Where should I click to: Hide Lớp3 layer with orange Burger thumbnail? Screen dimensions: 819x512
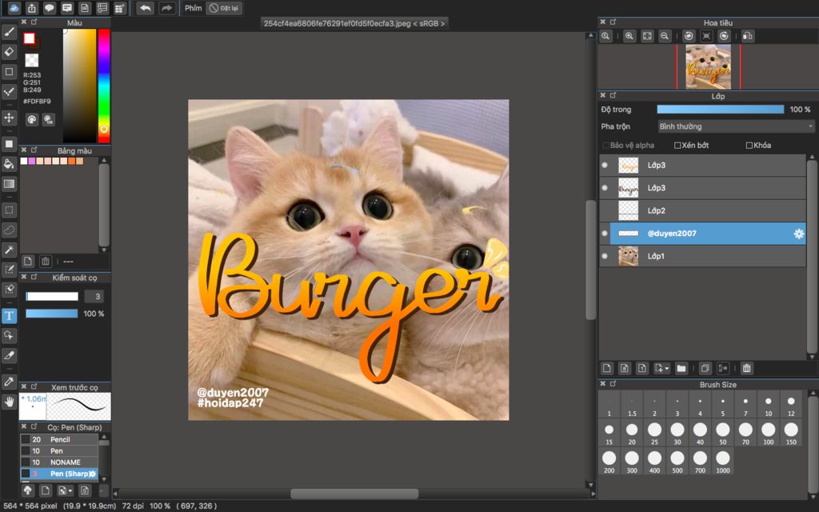point(605,165)
